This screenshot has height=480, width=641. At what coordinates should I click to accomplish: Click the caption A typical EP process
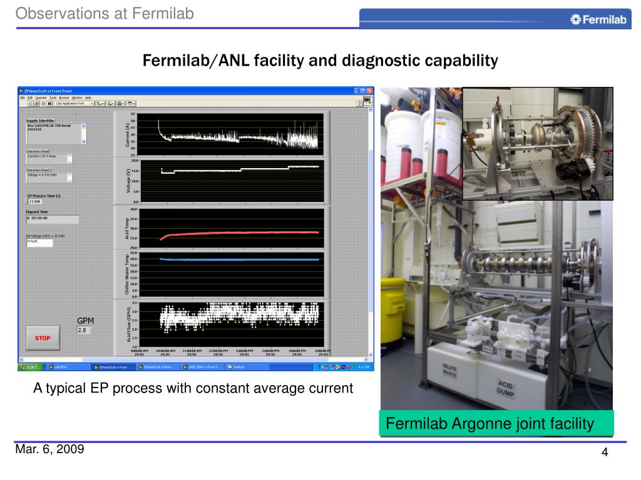pos(193,387)
